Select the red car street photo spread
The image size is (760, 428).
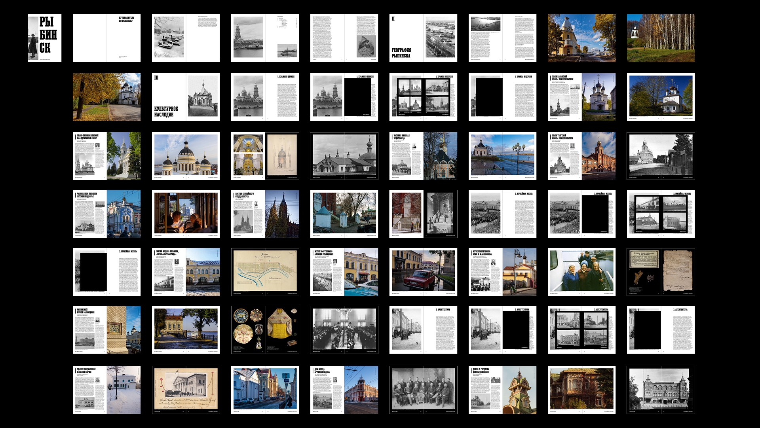[423, 272]
